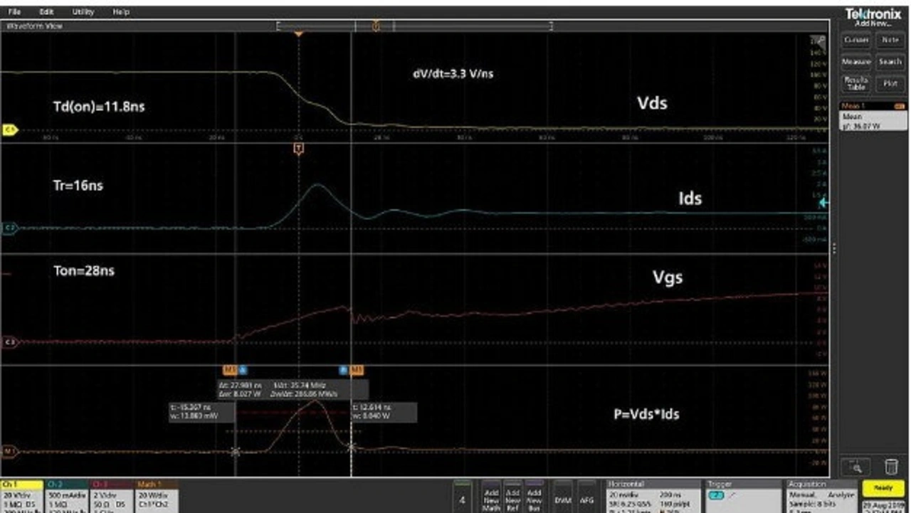Image resolution: width=911 pixels, height=513 pixels.
Task: Toggle the DVM button
Action: (x=563, y=501)
